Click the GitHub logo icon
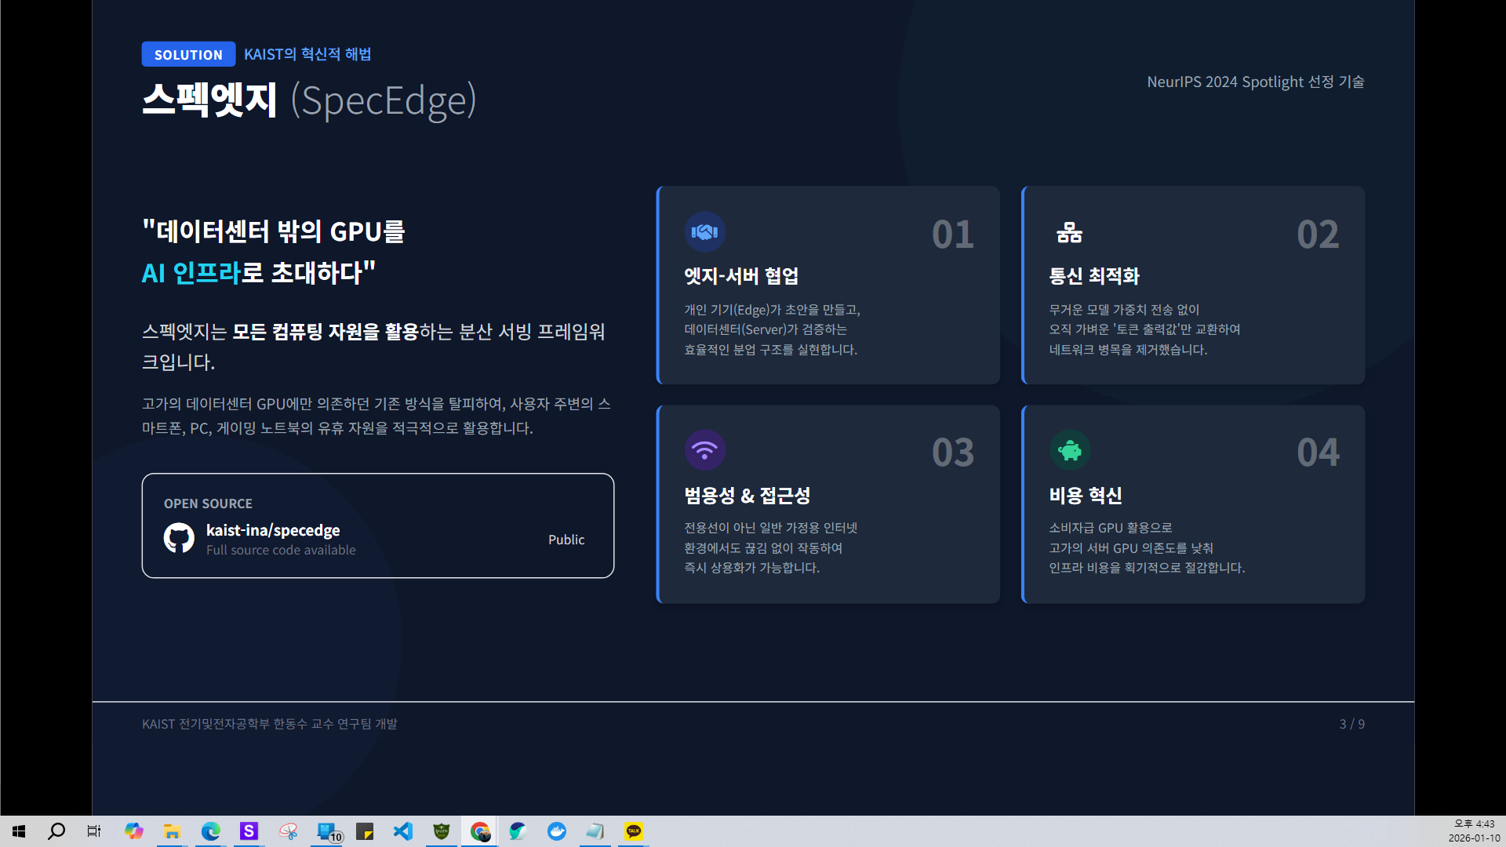 click(x=179, y=538)
